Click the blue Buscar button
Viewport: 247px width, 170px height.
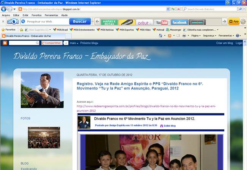coord(80,21)
